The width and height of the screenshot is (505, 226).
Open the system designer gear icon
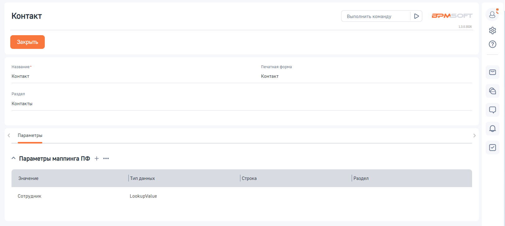pyautogui.click(x=492, y=31)
